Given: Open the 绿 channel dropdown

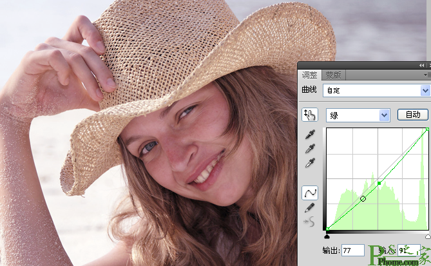Looking at the screenshot, I should pos(358,115).
